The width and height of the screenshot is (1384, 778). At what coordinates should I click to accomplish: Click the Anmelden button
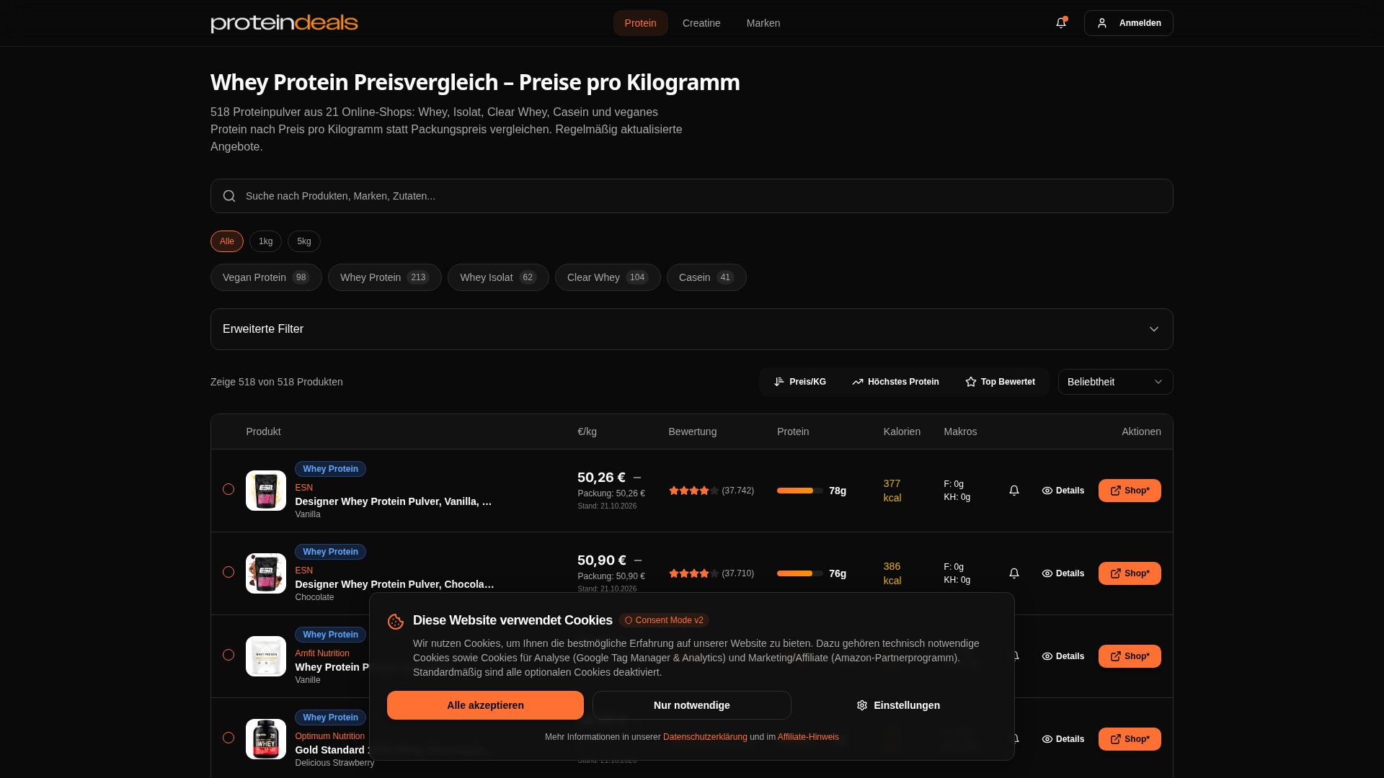click(1129, 23)
